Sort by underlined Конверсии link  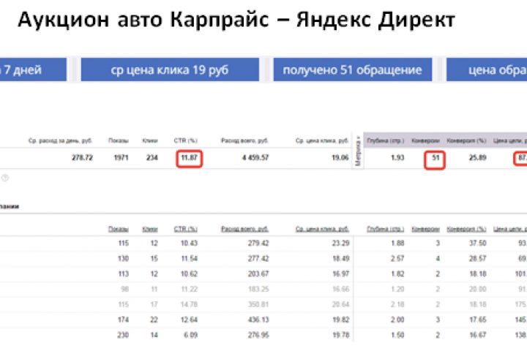point(425,229)
